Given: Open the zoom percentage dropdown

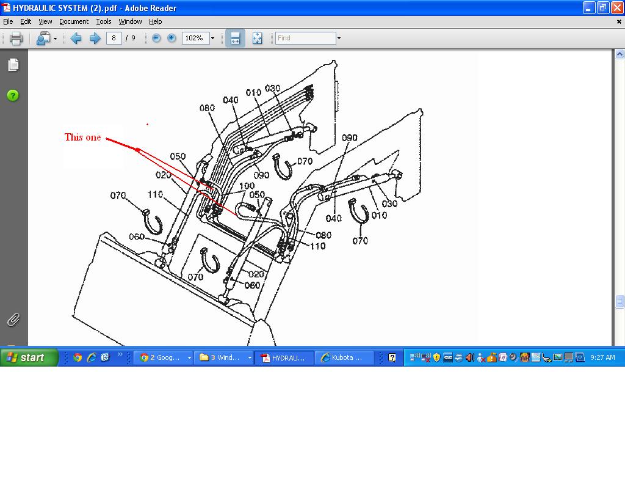Looking at the screenshot, I should point(212,38).
